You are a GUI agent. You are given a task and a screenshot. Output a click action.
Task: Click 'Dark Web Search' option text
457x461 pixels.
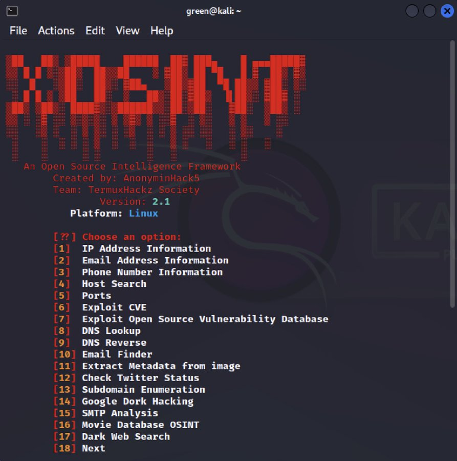click(x=126, y=436)
